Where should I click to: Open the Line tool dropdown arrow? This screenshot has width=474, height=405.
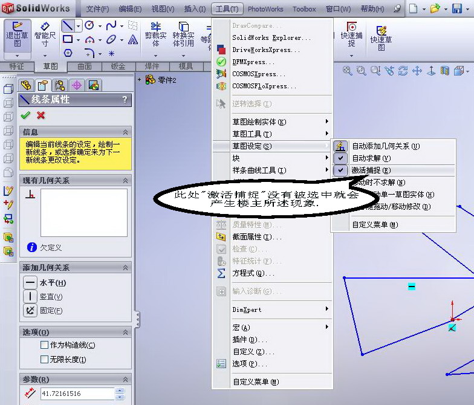point(78,26)
